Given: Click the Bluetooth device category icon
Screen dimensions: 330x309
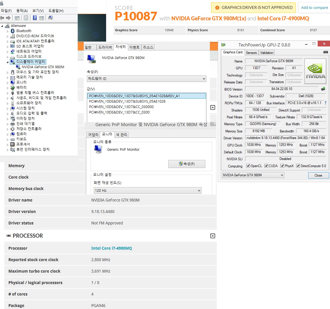Looking at the screenshot, I should (x=13, y=31).
